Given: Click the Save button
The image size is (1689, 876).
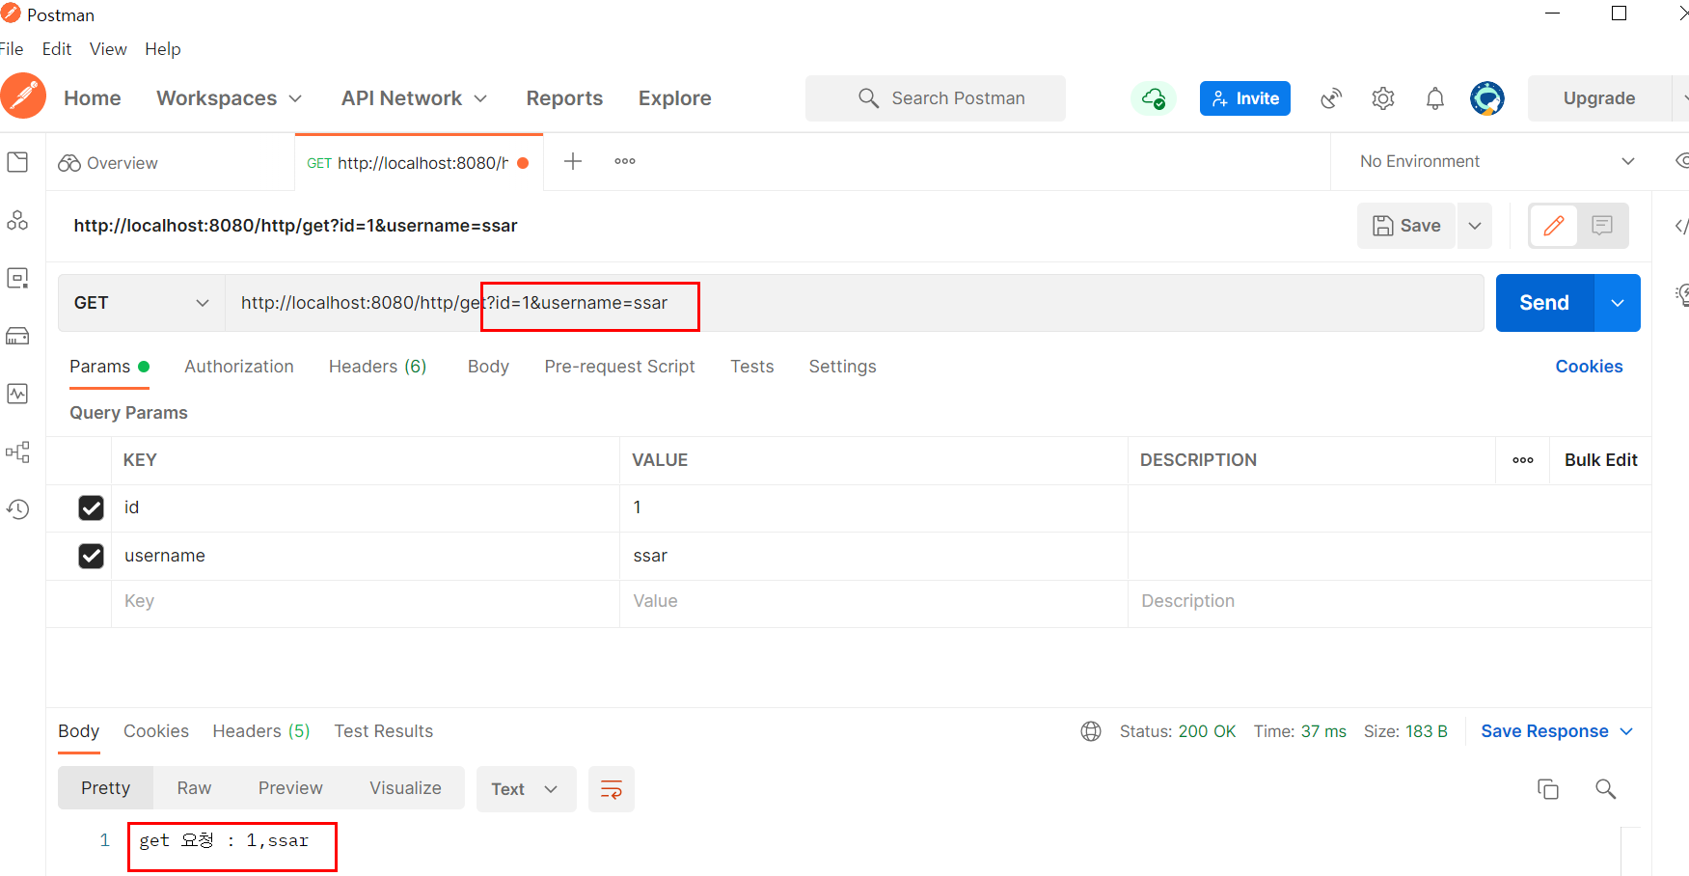Looking at the screenshot, I should click(x=1406, y=226).
